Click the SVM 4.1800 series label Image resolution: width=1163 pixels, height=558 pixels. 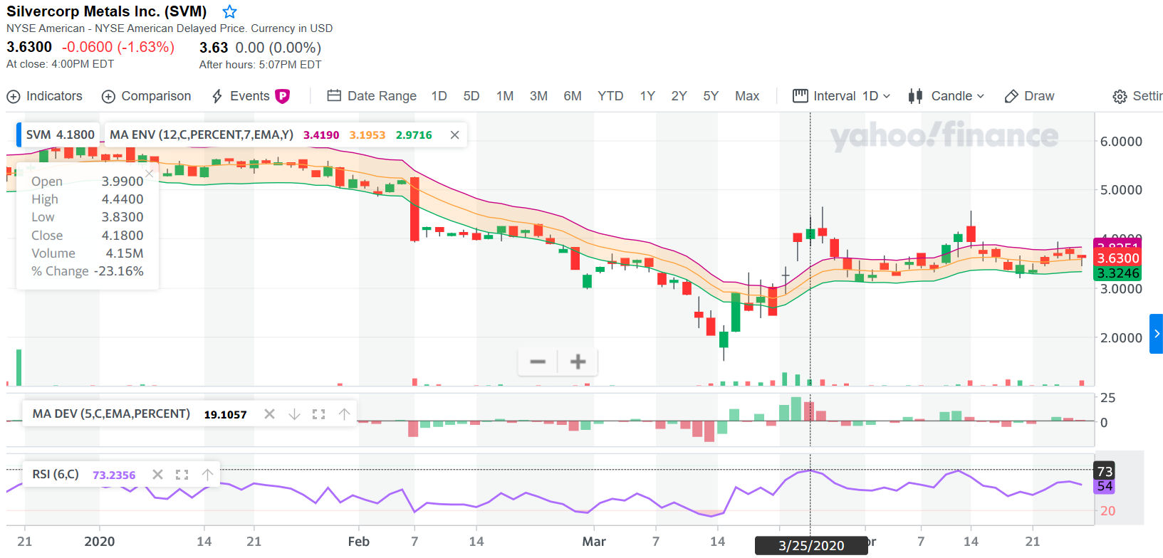(60, 135)
